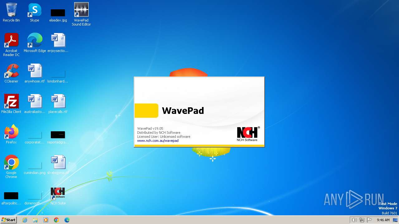The image size is (399, 224).
Task: Open the FileZilla Client shortcut
Action: tap(11, 104)
